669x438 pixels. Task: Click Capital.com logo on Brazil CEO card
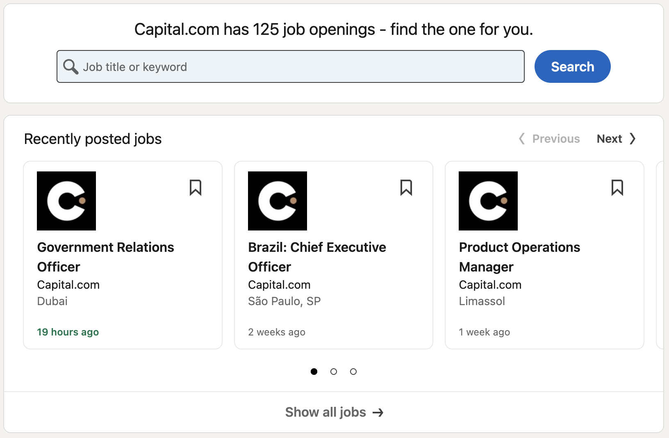[x=278, y=201]
